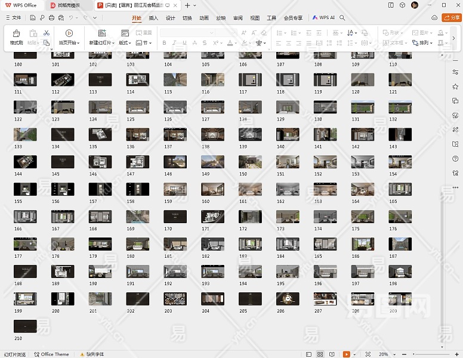
Task: Click the search magnifier icon in menu bar
Action: (342, 18)
